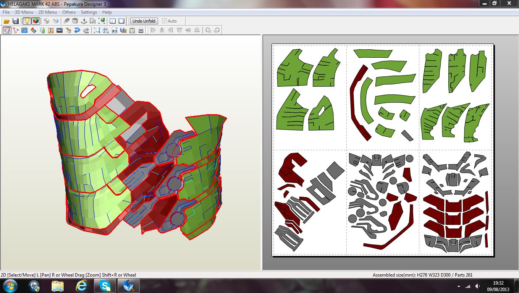Click the Pepakura Designer taskbar icon
Viewport: 519px width, 293px height.
pos(129,286)
